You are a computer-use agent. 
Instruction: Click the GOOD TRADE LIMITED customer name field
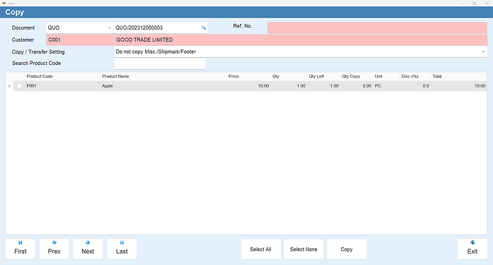coord(301,40)
